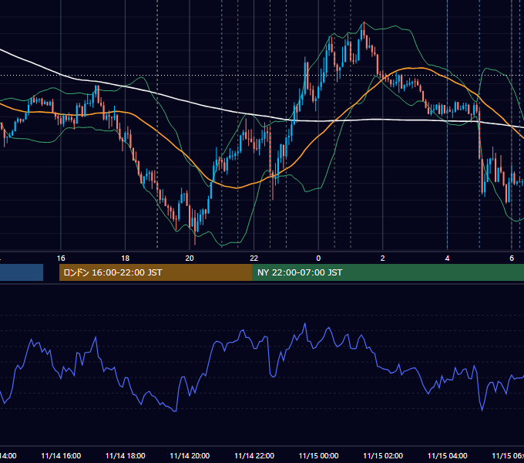The height and width of the screenshot is (463, 524).
Task: Click the unlabeled blue session bar
Action: [x=22, y=272]
